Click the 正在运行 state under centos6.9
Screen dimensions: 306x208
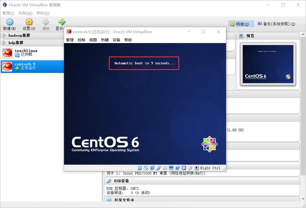tap(28, 68)
